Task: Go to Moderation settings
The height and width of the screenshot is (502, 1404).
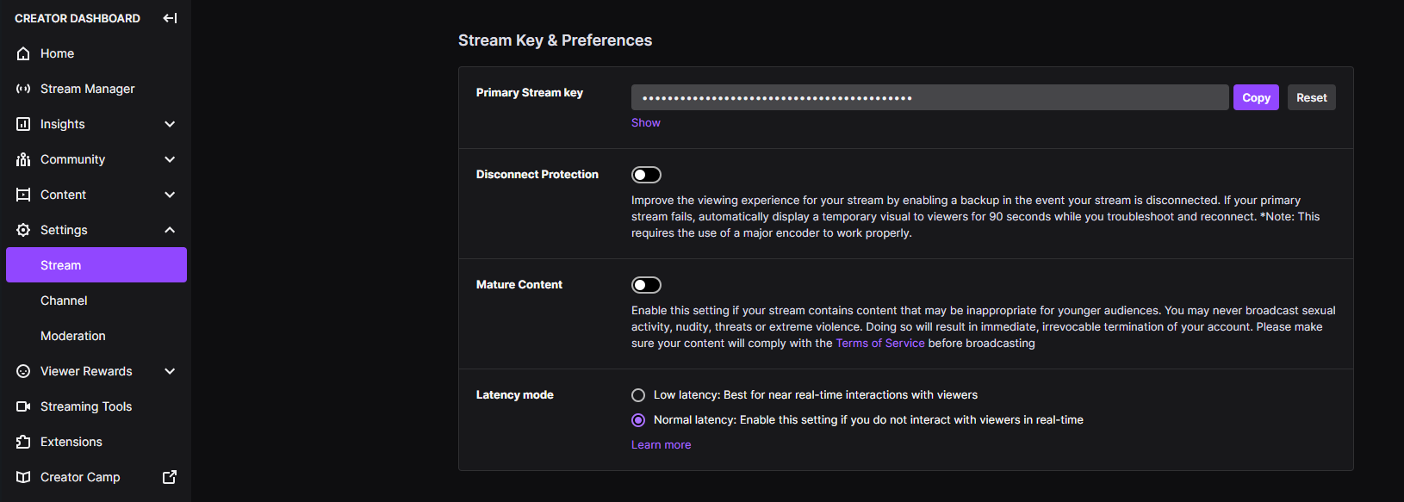Action: point(73,336)
